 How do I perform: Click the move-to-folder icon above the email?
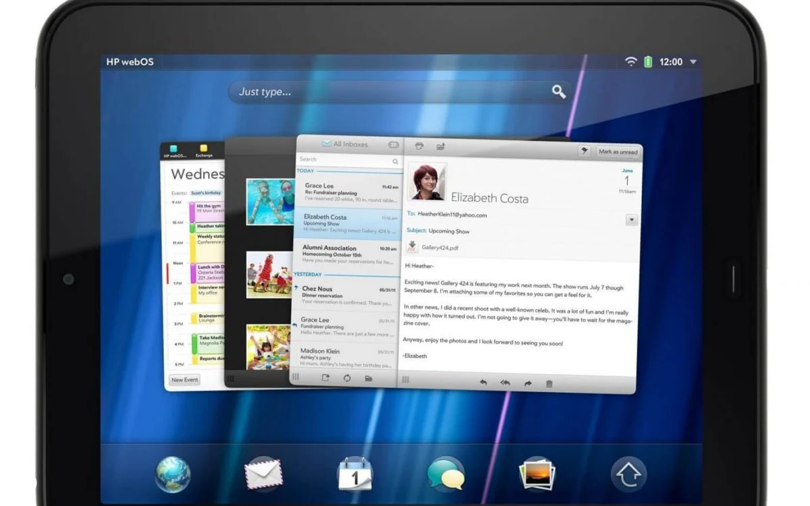[x=441, y=146]
